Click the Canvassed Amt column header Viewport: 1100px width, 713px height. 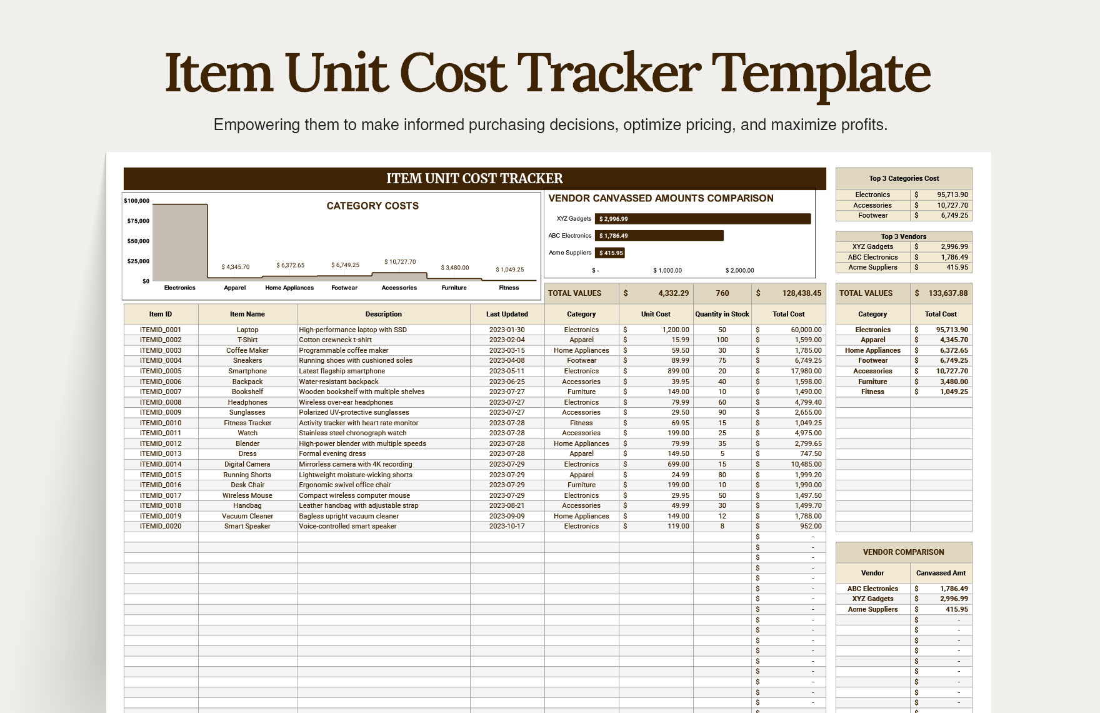pyautogui.click(x=941, y=573)
